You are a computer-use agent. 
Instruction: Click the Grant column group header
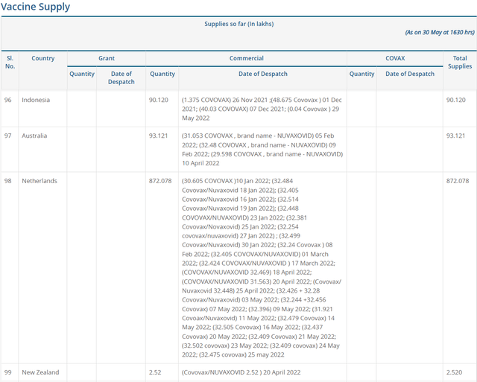pos(107,58)
